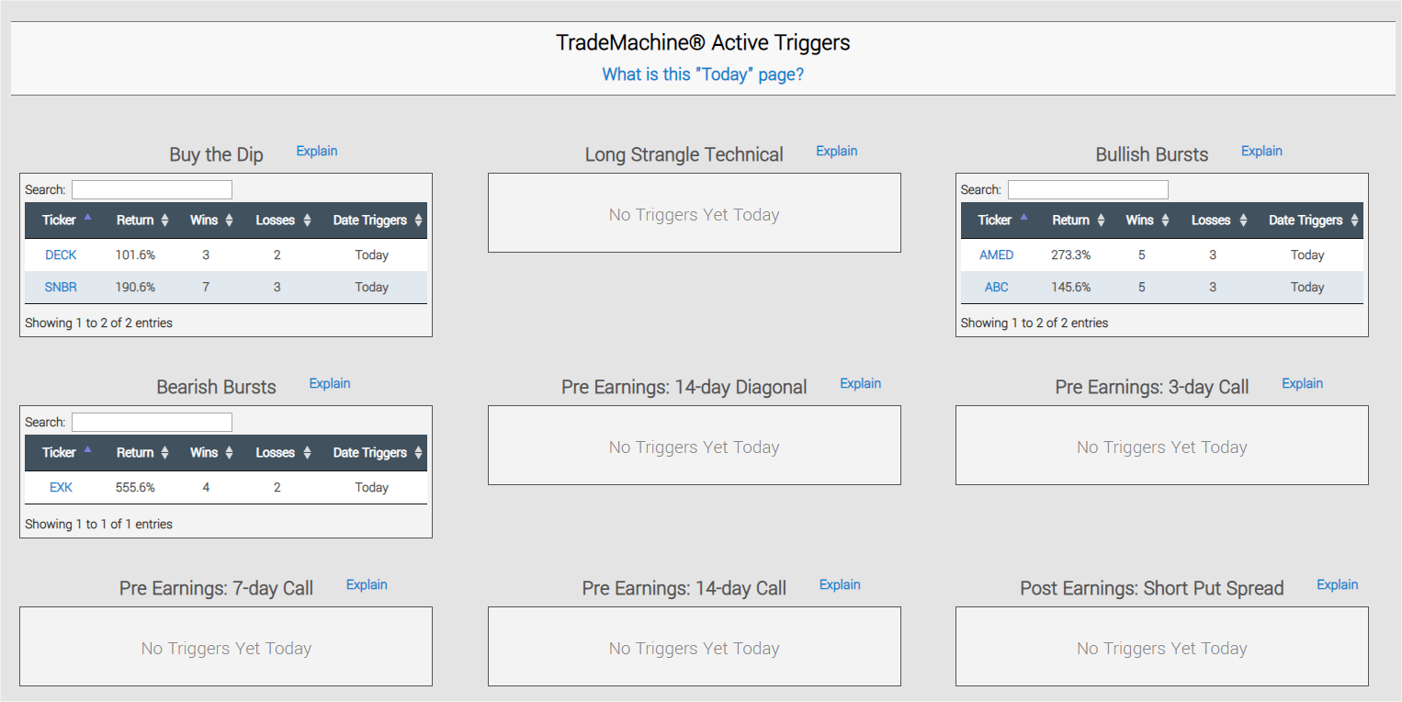Viewport: 1402px width, 702px height.
Task: Click Explain beside Post Earnings: Short Put Spread
Action: pyautogui.click(x=1337, y=584)
